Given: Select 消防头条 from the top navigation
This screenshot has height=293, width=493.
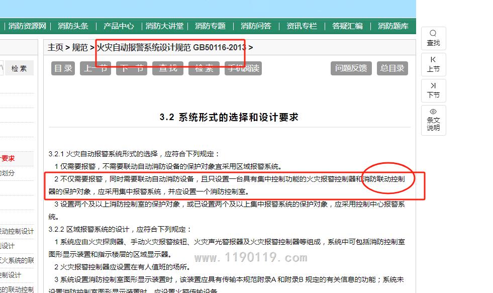Looking at the screenshot, I should pyautogui.click(x=73, y=26).
